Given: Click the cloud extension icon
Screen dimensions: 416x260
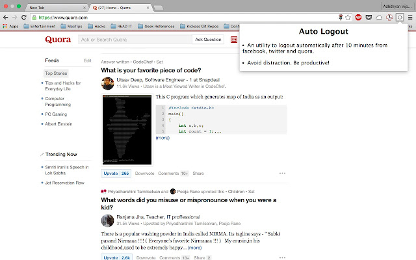Looking at the screenshot, I should 379,18.
